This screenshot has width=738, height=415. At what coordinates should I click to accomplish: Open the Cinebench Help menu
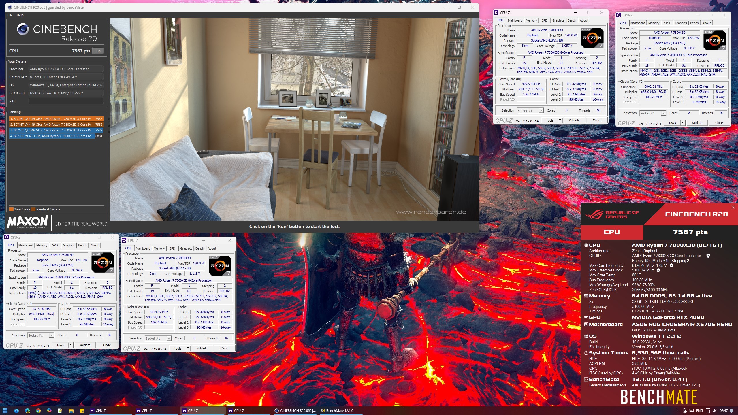pos(20,15)
